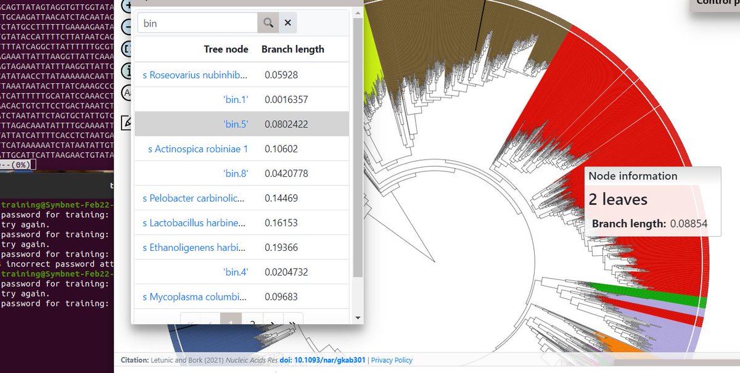
Task: Click the zoom in plus icon
Action: [126, 6]
